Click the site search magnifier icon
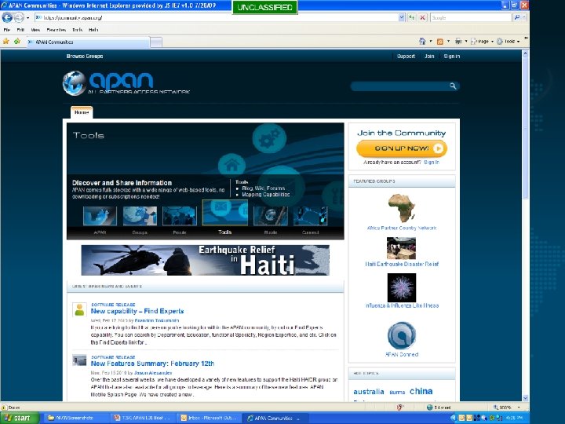The image size is (565, 424). tap(453, 86)
